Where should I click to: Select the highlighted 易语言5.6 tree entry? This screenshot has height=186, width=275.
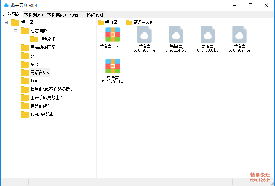pos(40,72)
